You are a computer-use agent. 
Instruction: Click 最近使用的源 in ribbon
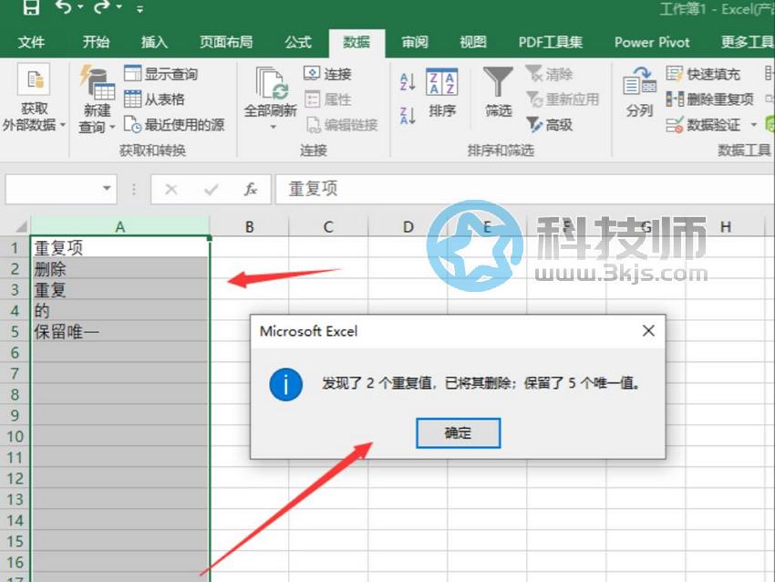[x=174, y=125]
